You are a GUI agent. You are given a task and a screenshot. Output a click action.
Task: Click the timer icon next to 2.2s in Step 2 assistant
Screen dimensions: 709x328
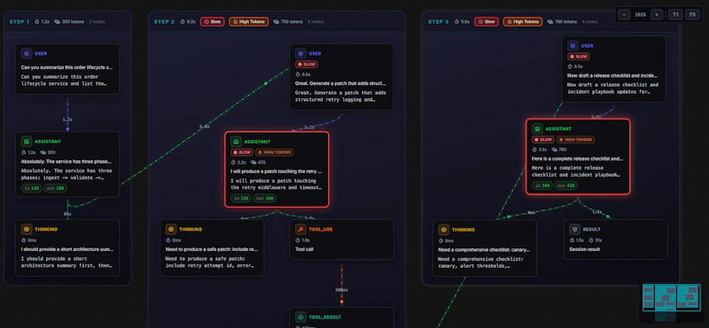[x=233, y=163]
